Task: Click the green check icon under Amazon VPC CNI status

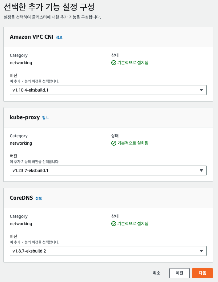Action: 113,63
